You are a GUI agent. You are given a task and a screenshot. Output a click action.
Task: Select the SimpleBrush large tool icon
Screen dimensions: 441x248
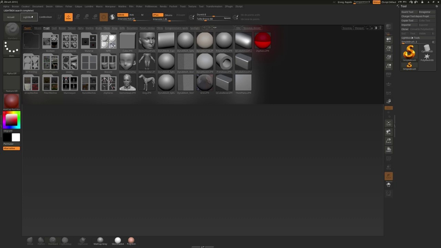(x=409, y=53)
